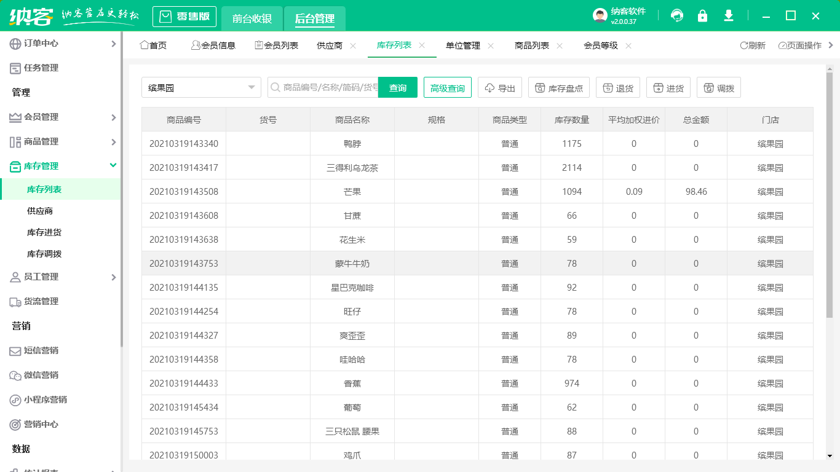Click the 库存盘点 stocktaking icon
Viewport: 840px width, 472px height.
point(558,87)
